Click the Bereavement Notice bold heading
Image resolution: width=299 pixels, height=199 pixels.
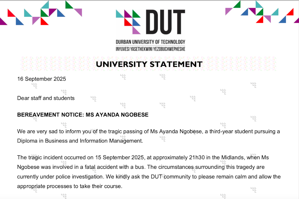pyautogui.click(x=83, y=115)
